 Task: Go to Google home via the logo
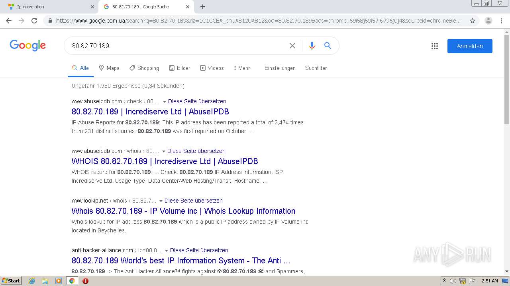pyautogui.click(x=28, y=45)
